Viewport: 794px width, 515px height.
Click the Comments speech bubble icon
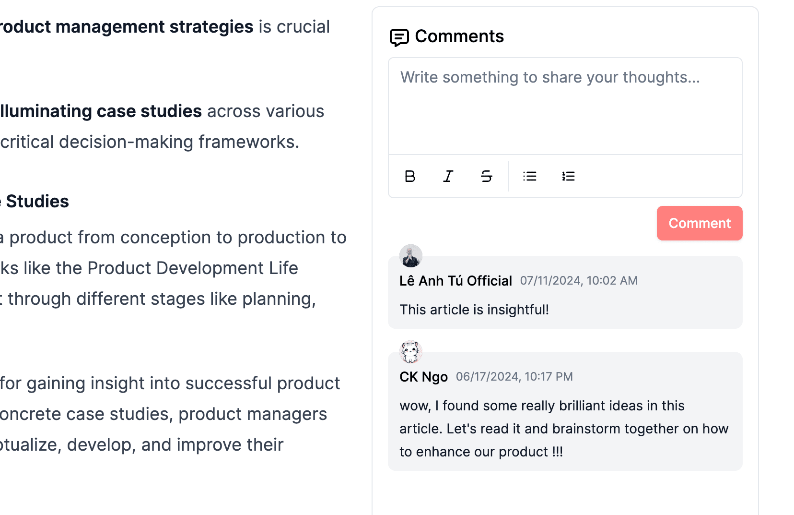coord(399,37)
